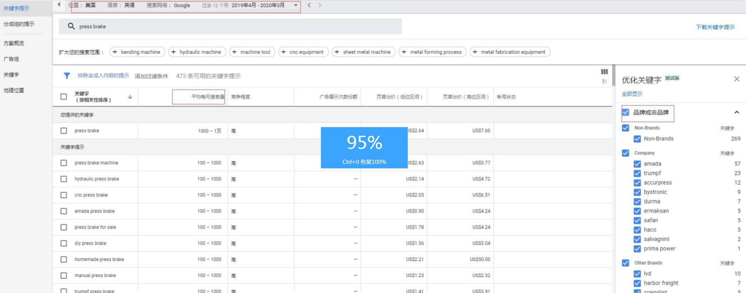The image size is (746, 293).
Task: Uncheck the durma checkbox
Action: point(637,201)
